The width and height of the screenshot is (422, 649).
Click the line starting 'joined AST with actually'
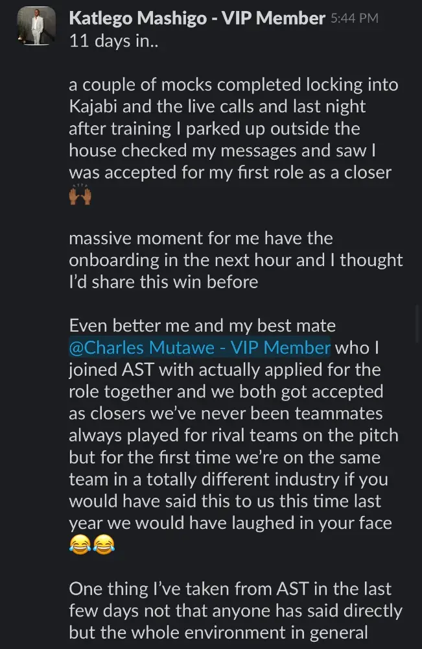(x=224, y=370)
